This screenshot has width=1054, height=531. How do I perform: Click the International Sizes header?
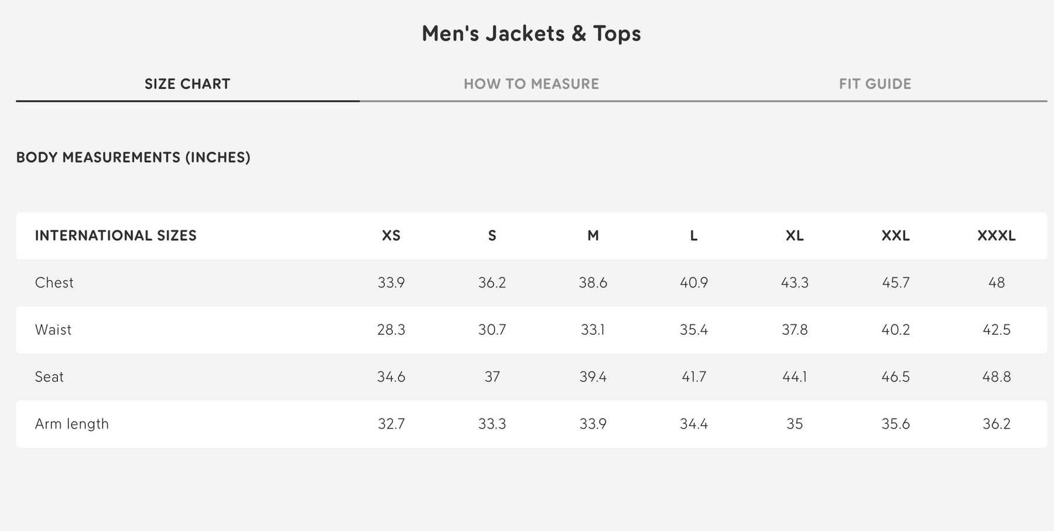click(x=116, y=236)
